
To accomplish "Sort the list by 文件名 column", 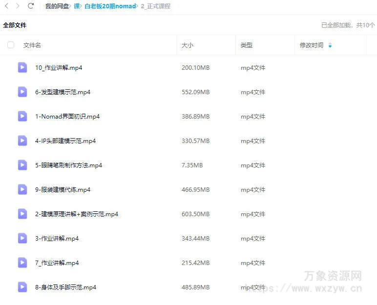I will pos(32,45).
